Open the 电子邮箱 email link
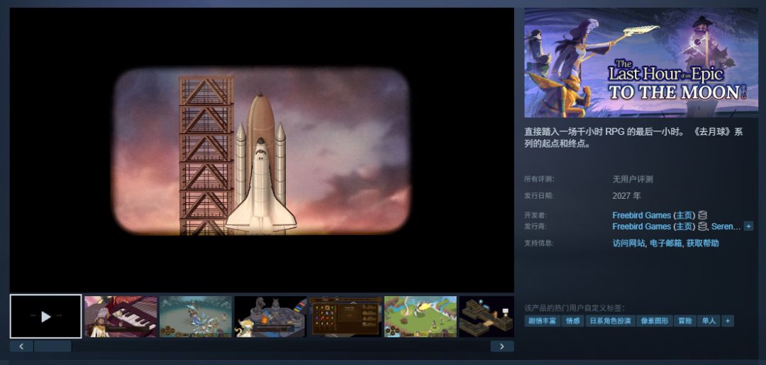Screen dimensions: 766x365 tap(666, 243)
